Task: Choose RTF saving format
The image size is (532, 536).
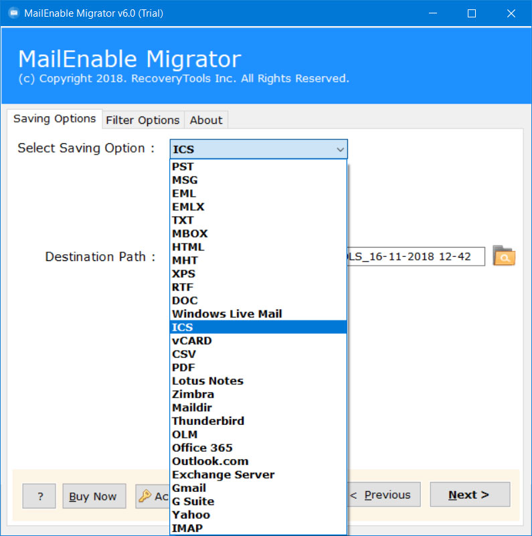Action: (258, 287)
